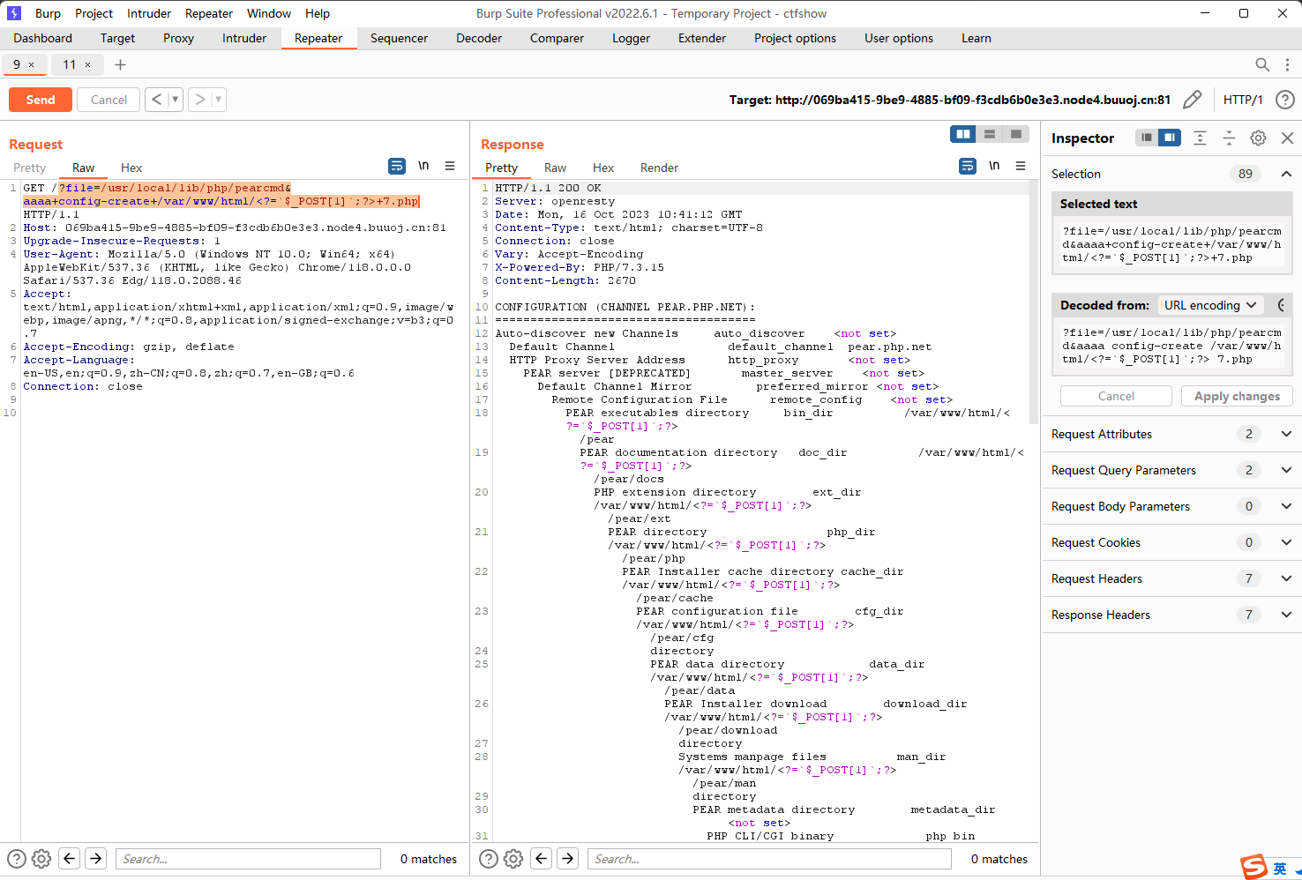Go to next match in Response search

click(568, 858)
